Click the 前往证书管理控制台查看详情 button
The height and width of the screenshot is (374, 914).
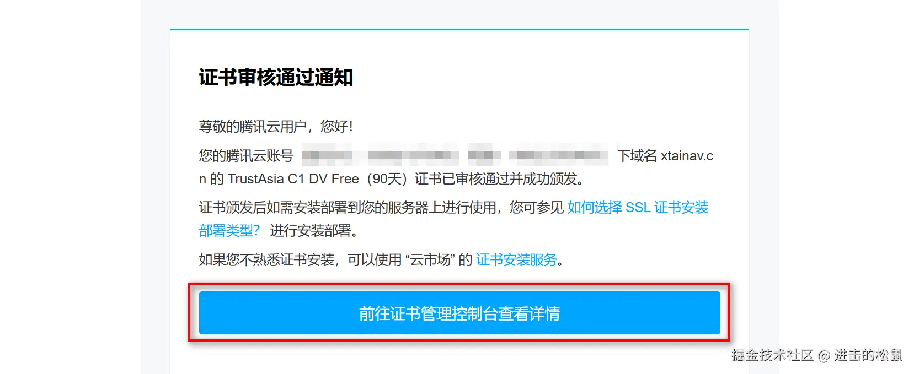[459, 313]
